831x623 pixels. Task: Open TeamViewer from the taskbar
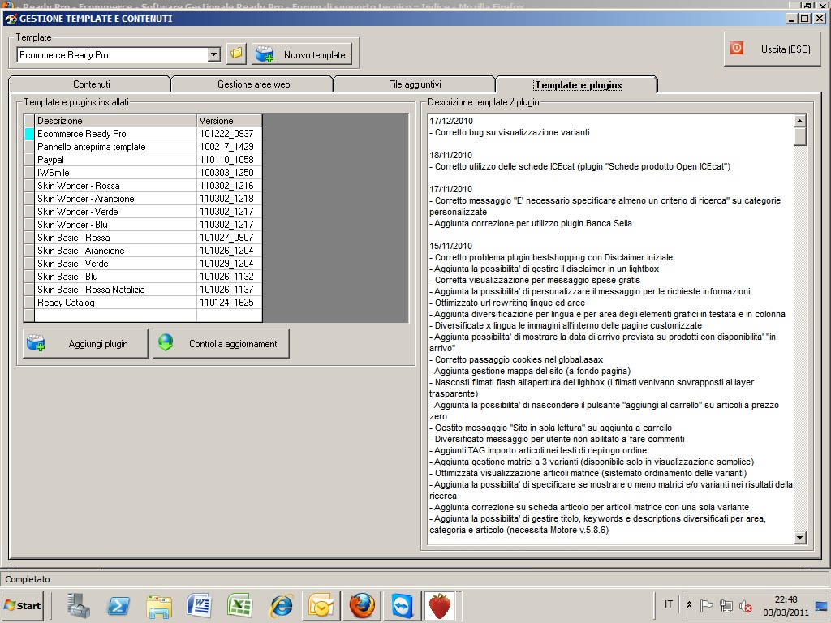tap(402, 605)
